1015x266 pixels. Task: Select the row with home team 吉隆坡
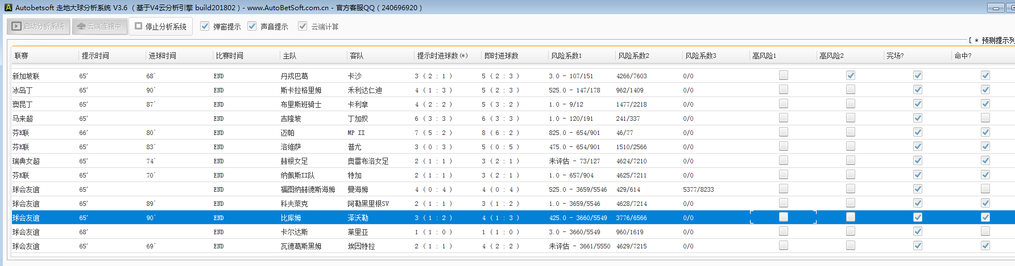tap(291, 119)
